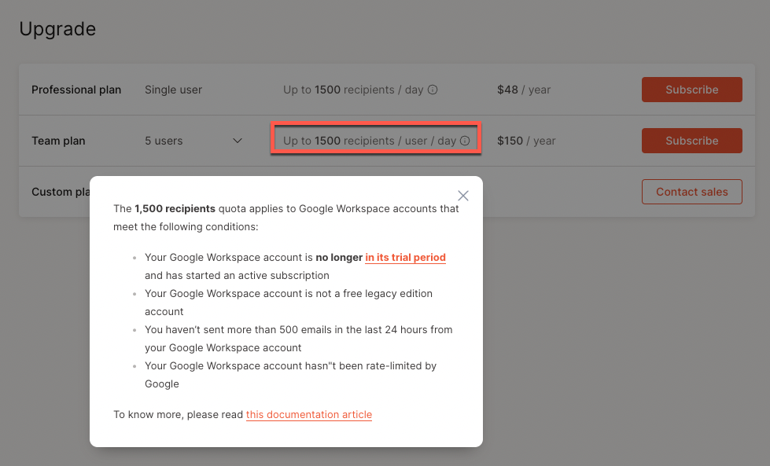Open the 'in its trial period' link

tap(405, 257)
